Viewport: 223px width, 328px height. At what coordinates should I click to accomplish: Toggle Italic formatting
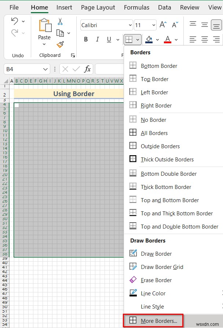97,39
